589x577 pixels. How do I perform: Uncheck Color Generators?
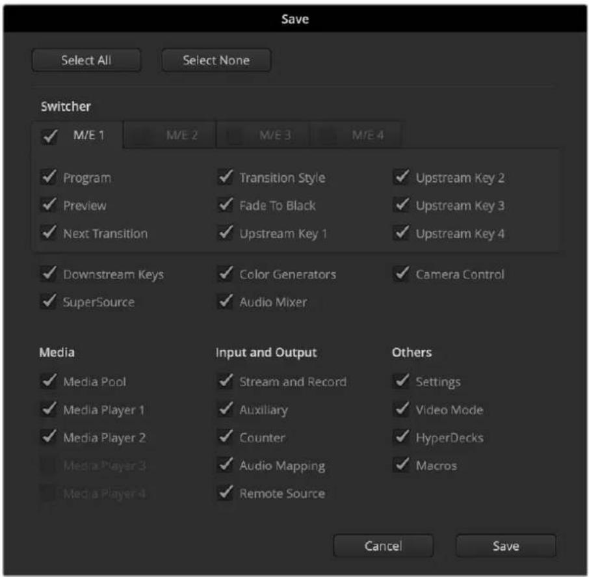tap(226, 274)
